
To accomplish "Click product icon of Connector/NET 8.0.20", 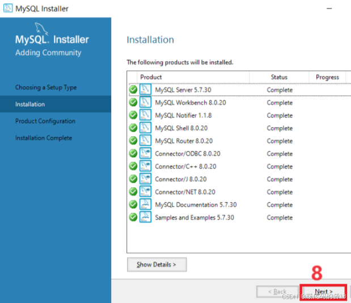I will [145, 191].
